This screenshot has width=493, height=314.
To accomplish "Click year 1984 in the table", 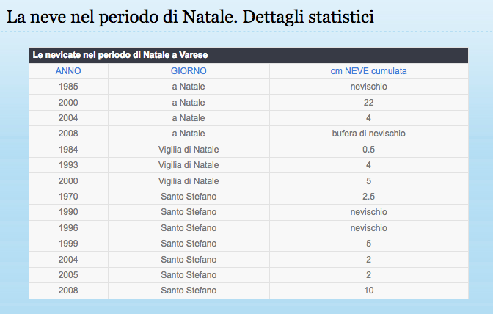I will [68, 150].
